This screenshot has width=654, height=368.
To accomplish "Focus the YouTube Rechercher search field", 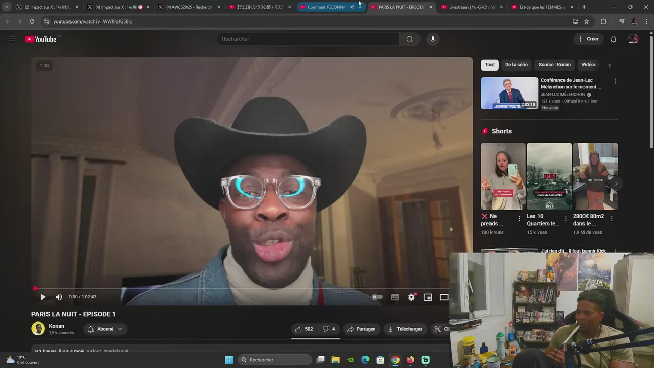I will click(308, 39).
